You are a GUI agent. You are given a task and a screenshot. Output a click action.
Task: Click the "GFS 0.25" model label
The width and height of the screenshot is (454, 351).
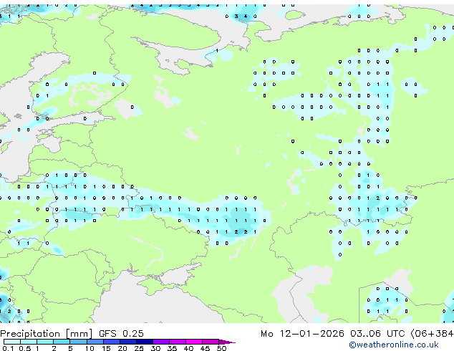tap(121, 333)
